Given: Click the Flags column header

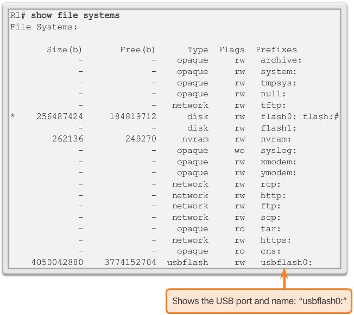Looking at the screenshot, I should pyautogui.click(x=232, y=50).
